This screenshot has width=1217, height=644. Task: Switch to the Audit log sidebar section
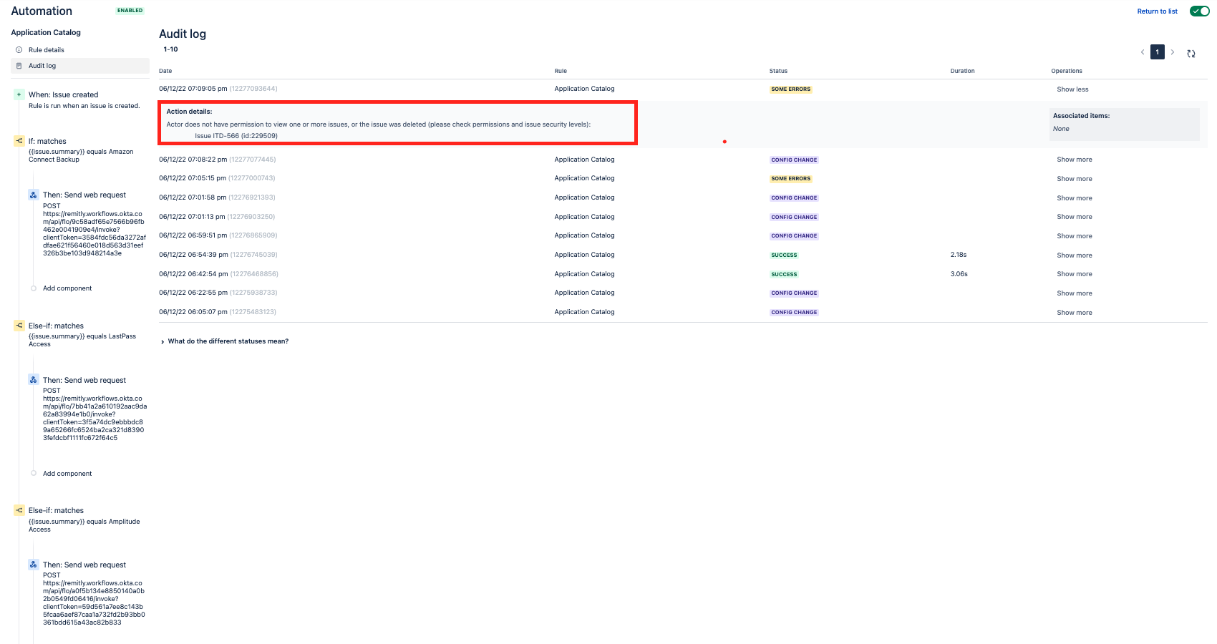(x=42, y=65)
